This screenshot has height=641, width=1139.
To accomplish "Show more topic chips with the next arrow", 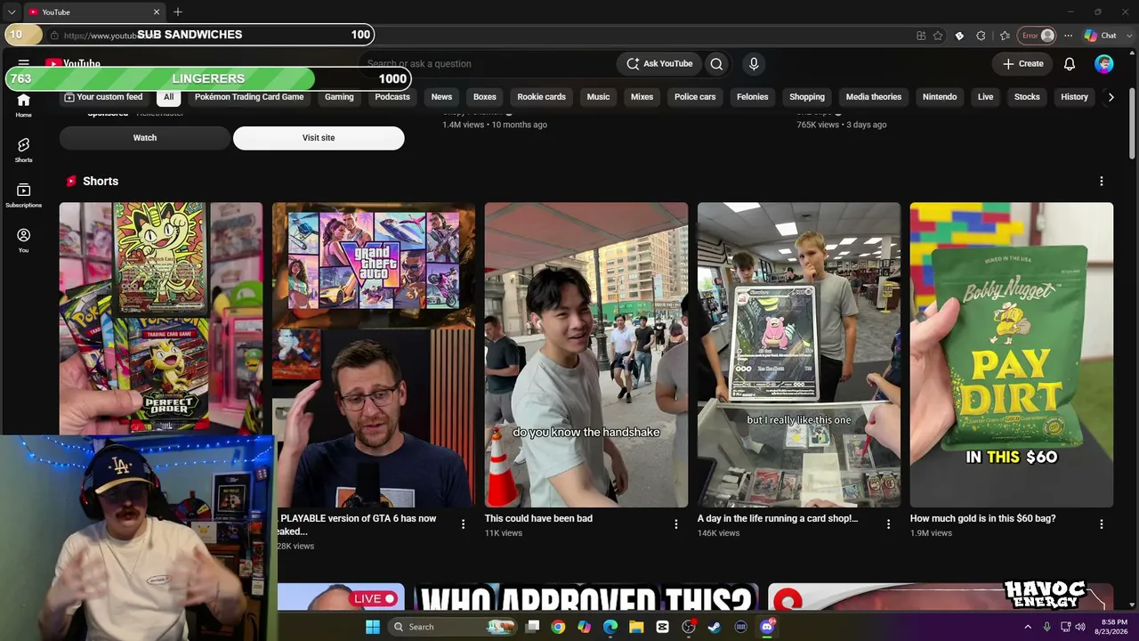I will point(1111,97).
